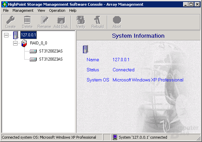Maximize the console window
This screenshot has height=142, width=202.
tap(191, 4)
